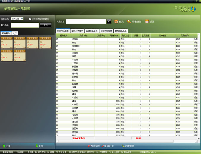Switch to 图标方式显示 tab

click(77, 31)
